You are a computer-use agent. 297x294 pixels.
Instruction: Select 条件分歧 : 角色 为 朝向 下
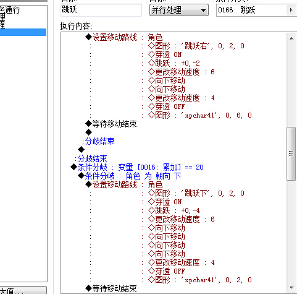pos(130,176)
